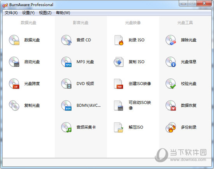Image resolution: width=214 pixels, height=169 pixels.
Task: Minimize the BurnAware Professional window
Action: [x=183, y=4]
